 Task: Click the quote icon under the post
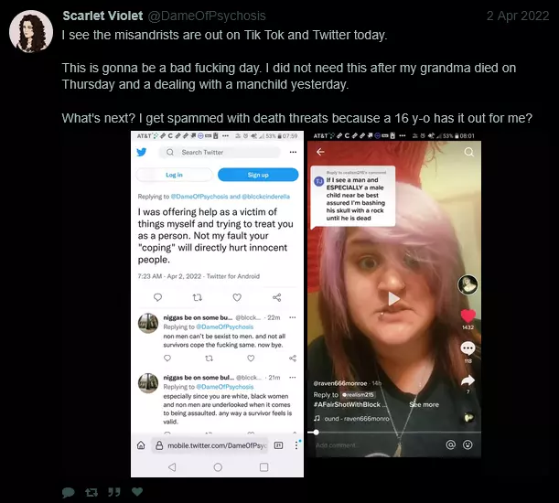click(x=114, y=492)
